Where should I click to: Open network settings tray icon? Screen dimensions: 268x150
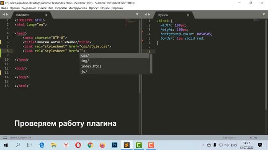221,145
